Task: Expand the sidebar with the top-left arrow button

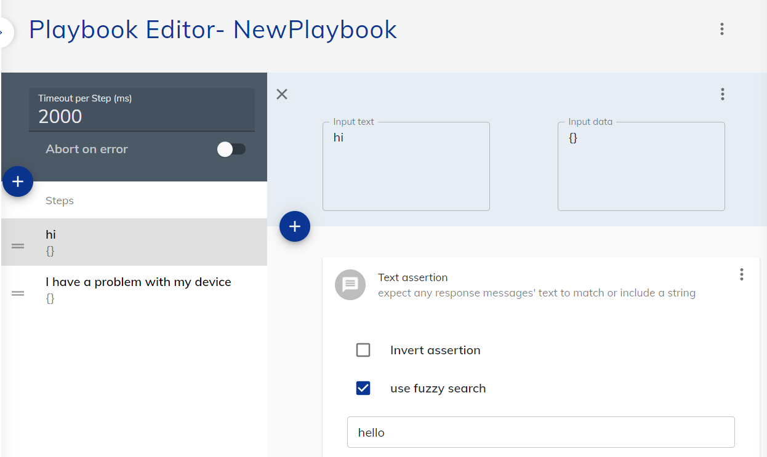Action: coord(5,32)
